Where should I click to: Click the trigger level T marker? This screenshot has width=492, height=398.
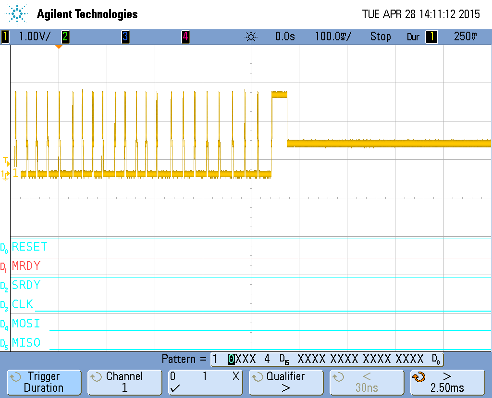pos(6,162)
